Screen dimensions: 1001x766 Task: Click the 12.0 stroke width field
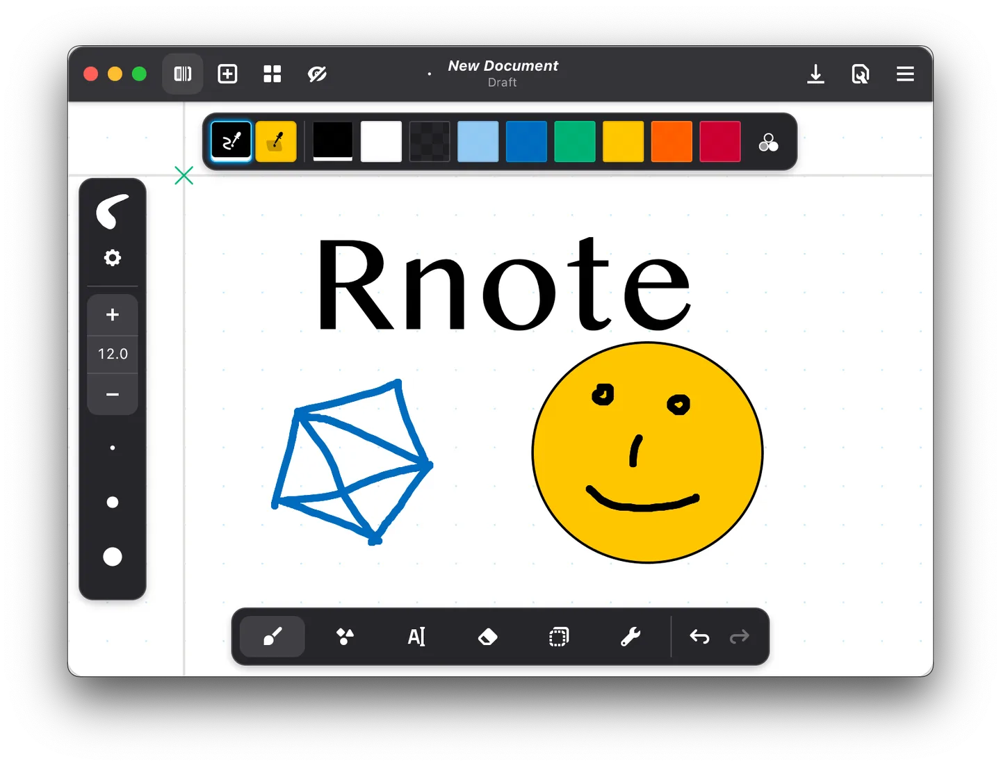(x=113, y=354)
